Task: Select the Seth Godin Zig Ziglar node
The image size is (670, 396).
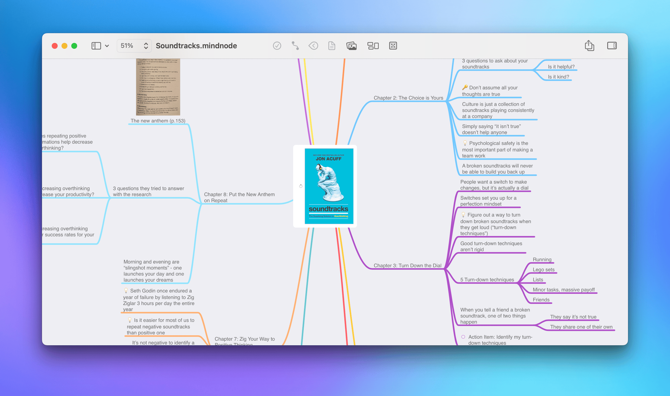Action: [159, 300]
